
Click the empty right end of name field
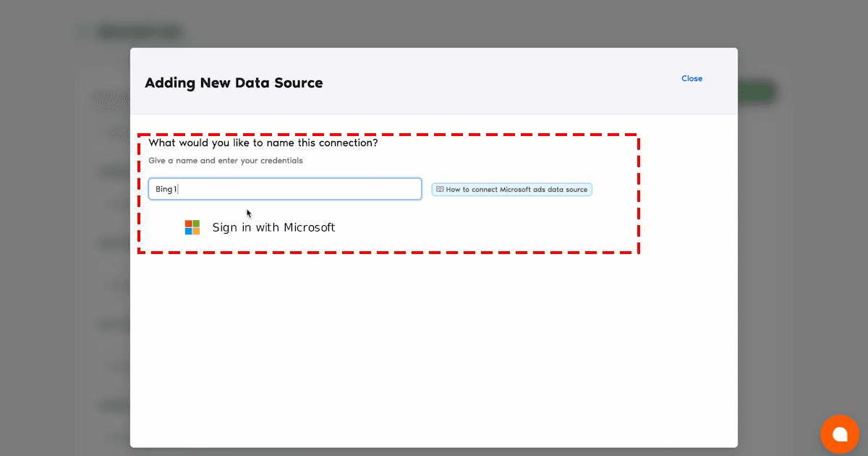tap(391, 190)
